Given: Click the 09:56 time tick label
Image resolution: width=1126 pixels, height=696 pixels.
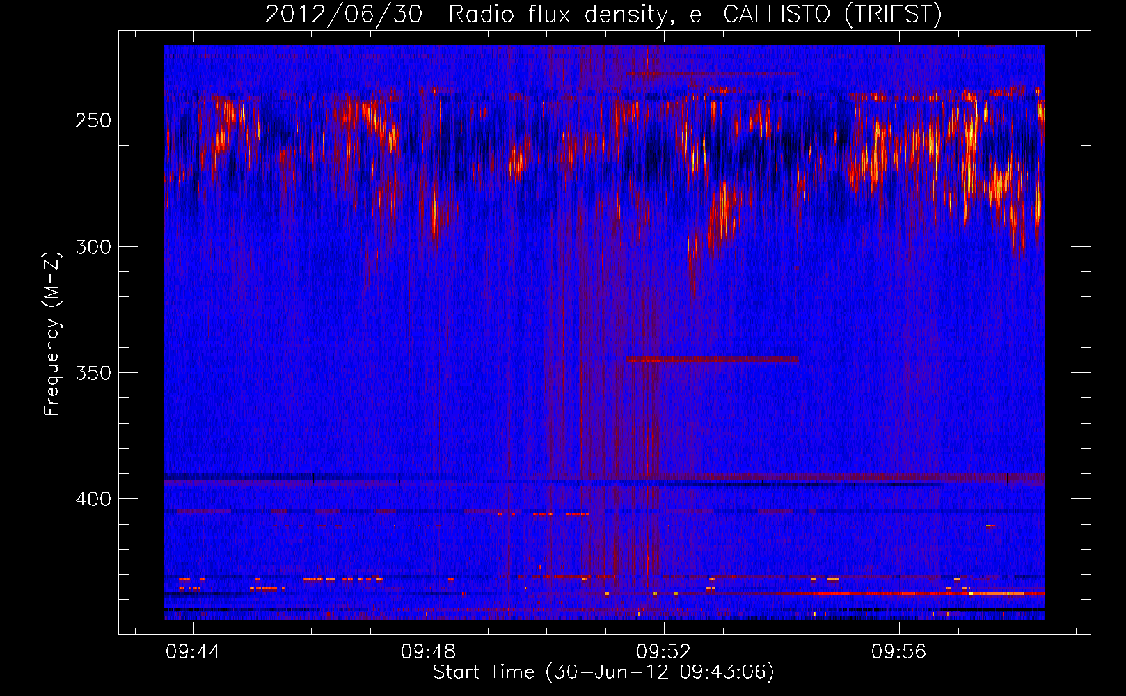Looking at the screenshot, I should pyautogui.click(x=899, y=651).
